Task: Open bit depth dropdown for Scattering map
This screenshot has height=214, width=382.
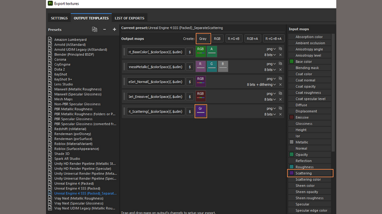Action: point(270,114)
